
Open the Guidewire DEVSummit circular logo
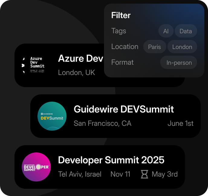(52, 116)
